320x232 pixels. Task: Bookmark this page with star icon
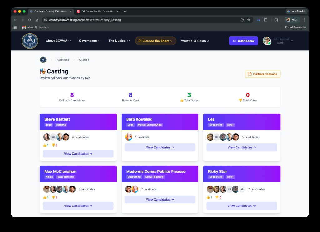(x=249, y=20)
